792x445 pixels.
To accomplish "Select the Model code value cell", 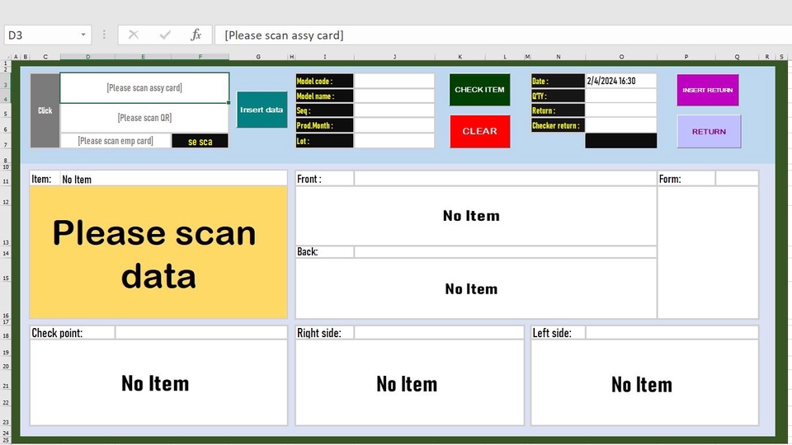I will click(x=394, y=81).
